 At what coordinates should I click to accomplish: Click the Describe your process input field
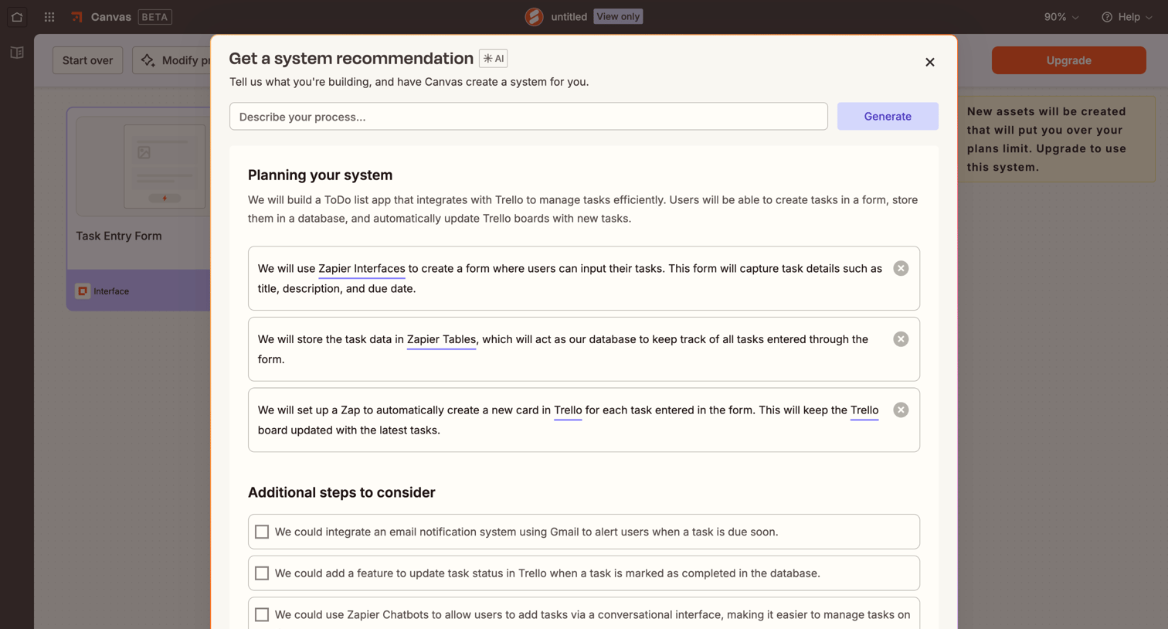pyautogui.click(x=528, y=116)
